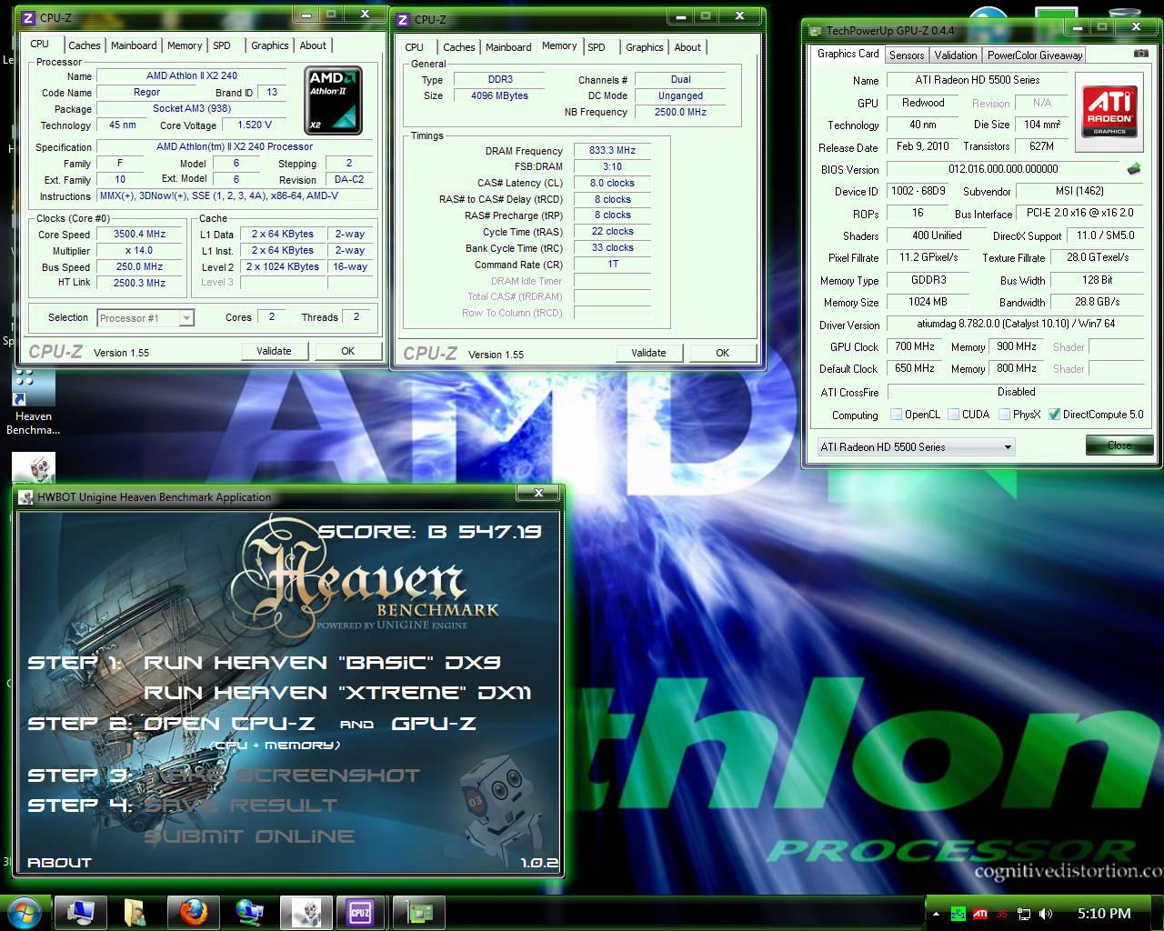
Task: Click Validate in the memory CPU-Z window
Action: click(649, 353)
